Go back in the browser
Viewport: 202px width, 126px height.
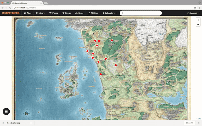point(2,8)
